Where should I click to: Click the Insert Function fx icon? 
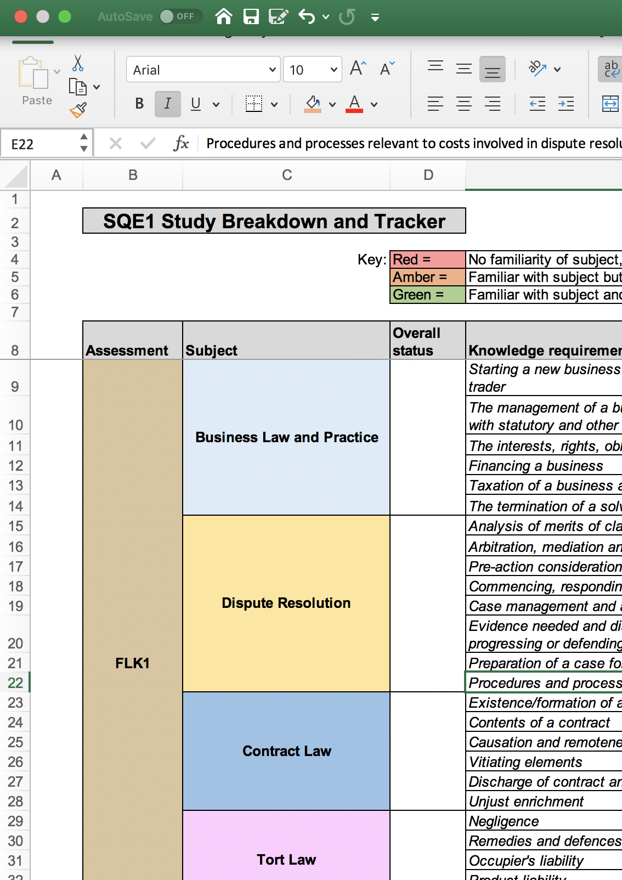click(181, 144)
